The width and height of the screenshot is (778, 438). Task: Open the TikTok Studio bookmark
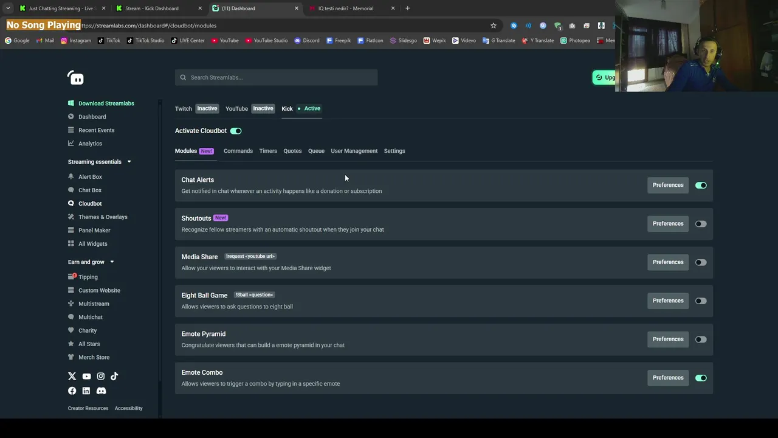[146, 41]
